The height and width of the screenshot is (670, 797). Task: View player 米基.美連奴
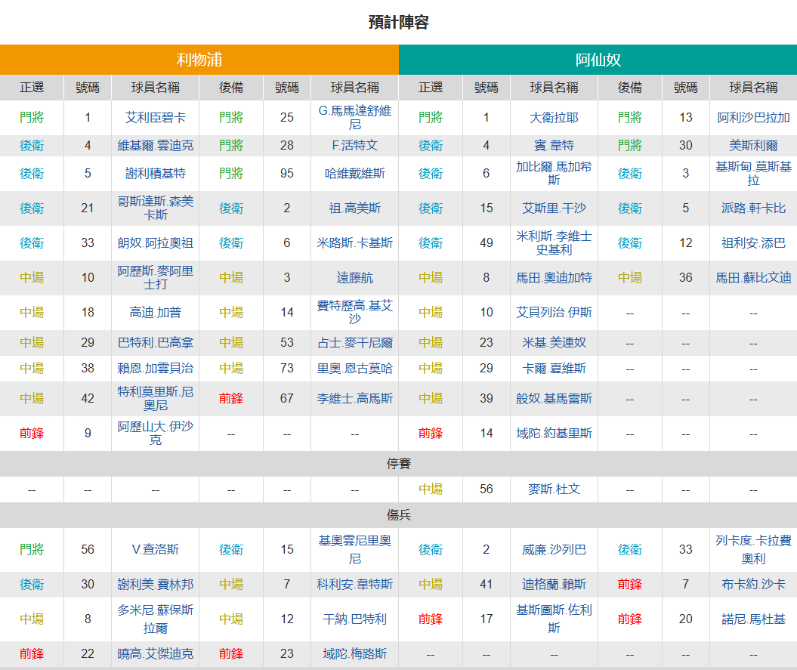(x=554, y=343)
